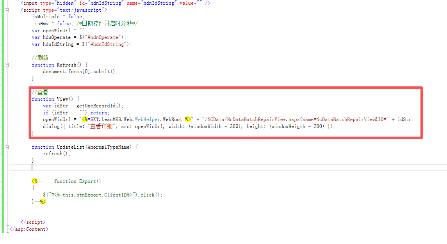Collapse the UpdateList function outline
447x244 pixels.
(7, 147)
